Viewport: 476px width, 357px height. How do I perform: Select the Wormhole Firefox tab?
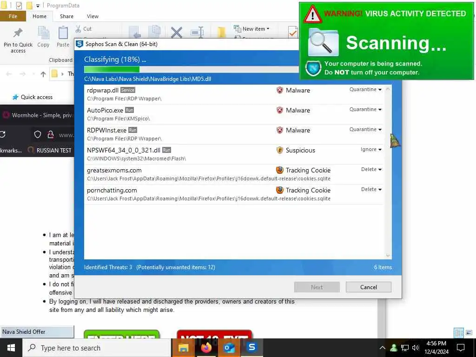coord(37,115)
